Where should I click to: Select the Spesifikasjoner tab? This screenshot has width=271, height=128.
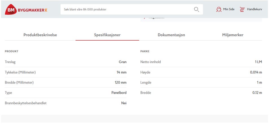pyautogui.click(x=107, y=35)
